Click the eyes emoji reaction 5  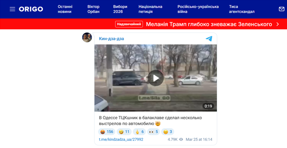pos(154,132)
